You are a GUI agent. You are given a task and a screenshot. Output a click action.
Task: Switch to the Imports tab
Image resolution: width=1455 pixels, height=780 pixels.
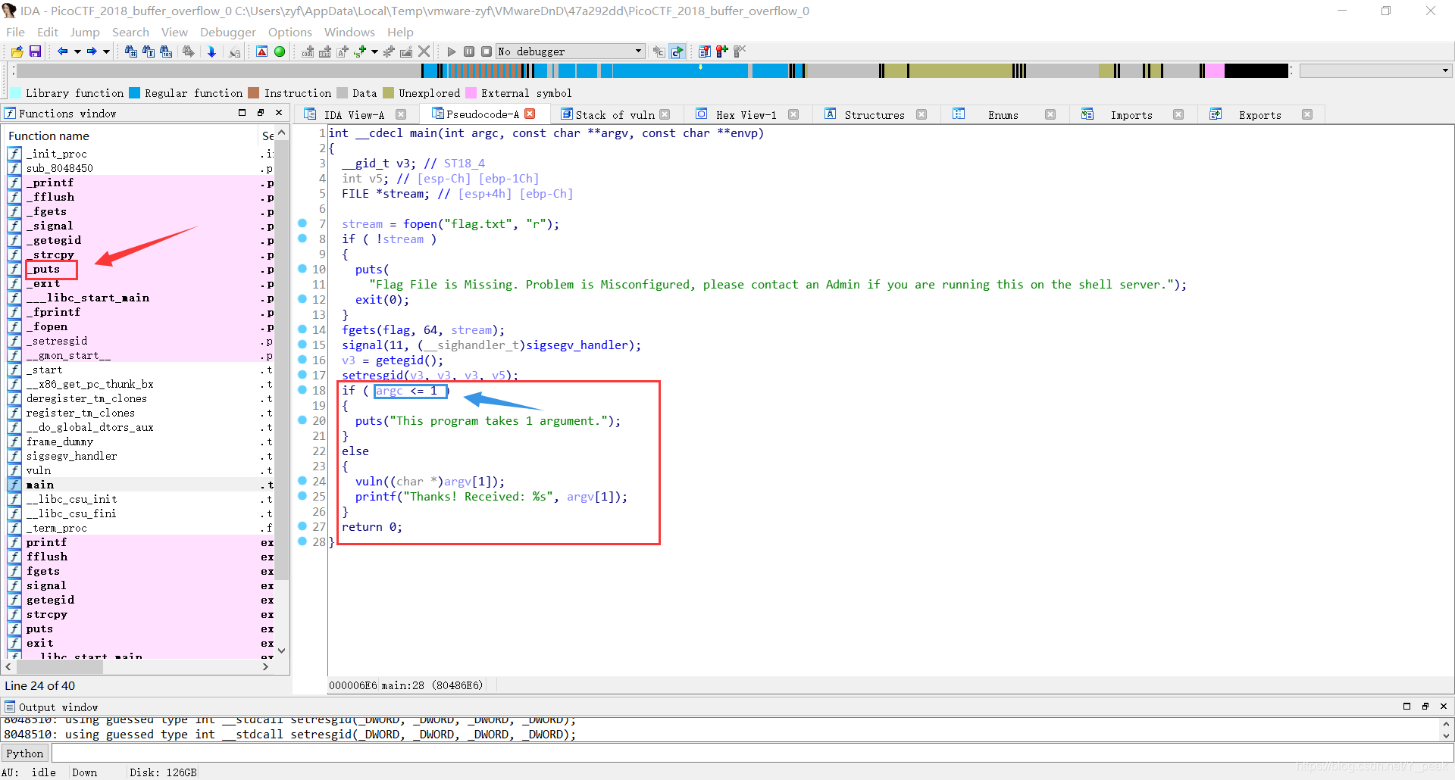pyautogui.click(x=1131, y=115)
